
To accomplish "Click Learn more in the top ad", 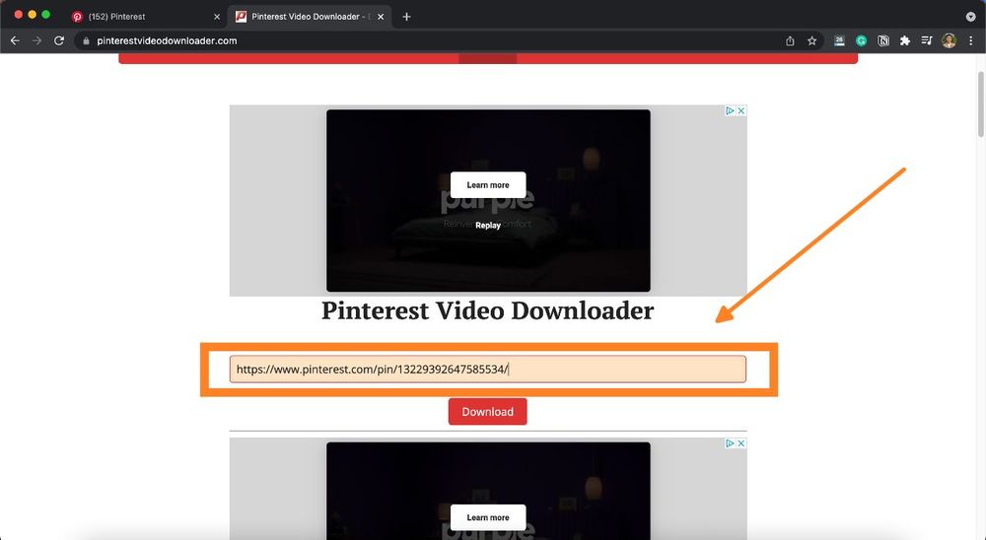I will (488, 185).
